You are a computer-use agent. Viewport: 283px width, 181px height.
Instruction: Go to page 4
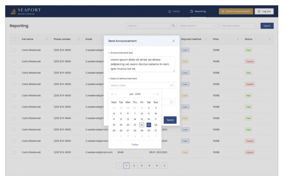click(149, 165)
